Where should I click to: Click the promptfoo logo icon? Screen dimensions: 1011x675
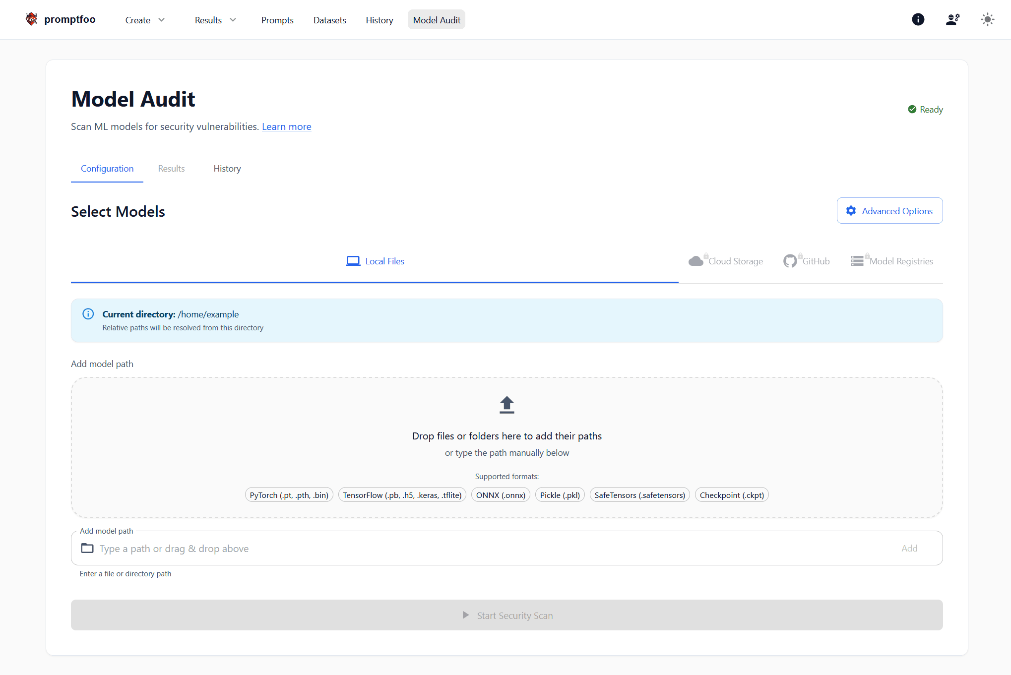[31, 19]
